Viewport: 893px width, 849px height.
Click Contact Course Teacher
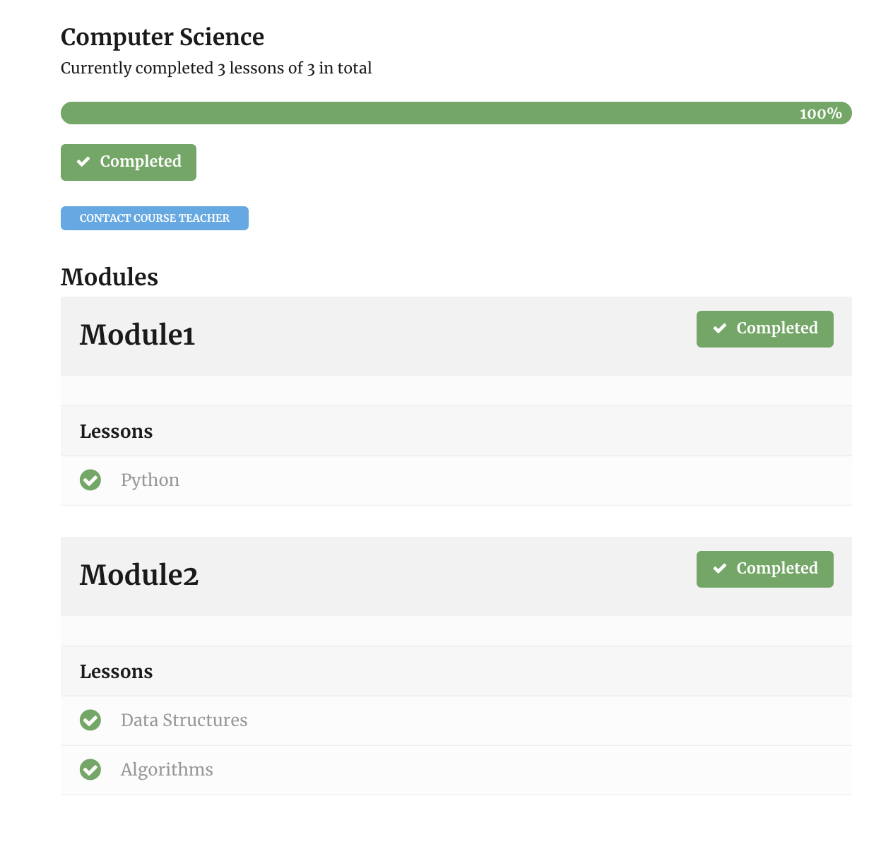point(154,218)
